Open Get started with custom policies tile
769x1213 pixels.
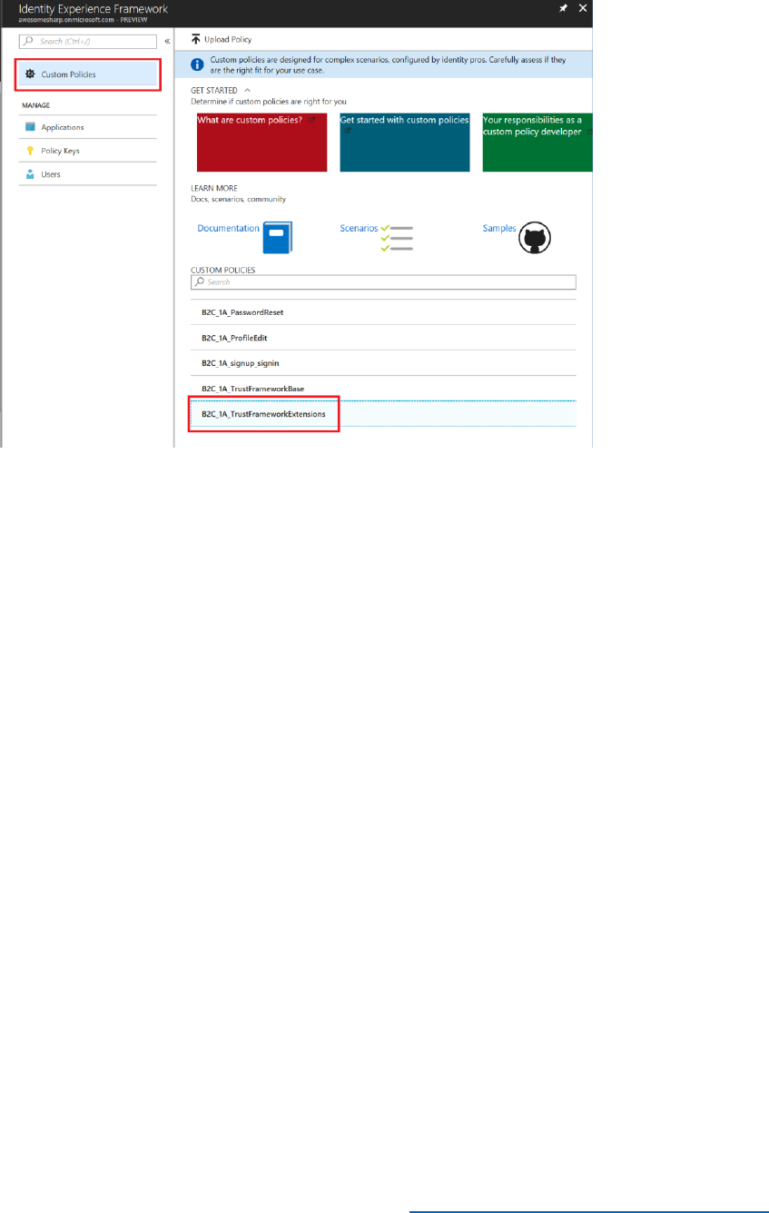[x=405, y=143]
